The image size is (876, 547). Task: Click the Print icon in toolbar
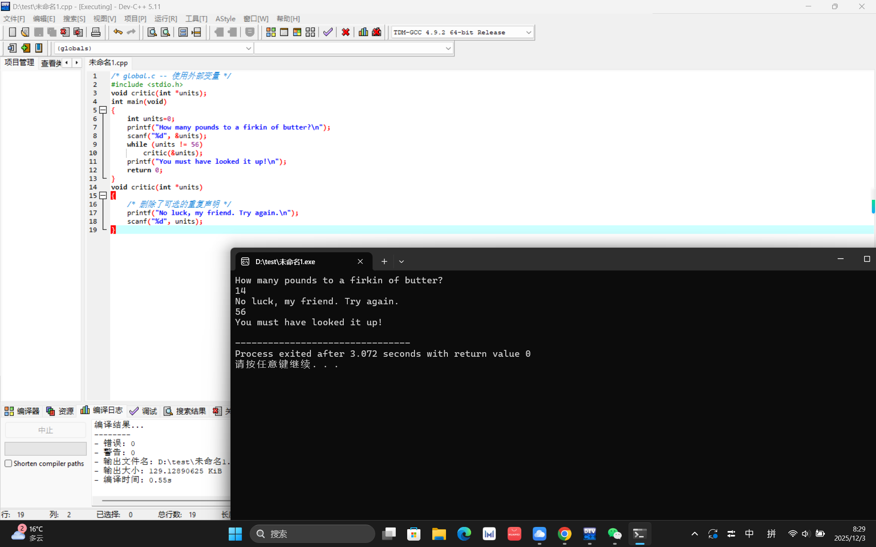pyautogui.click(x=96, y=32)
